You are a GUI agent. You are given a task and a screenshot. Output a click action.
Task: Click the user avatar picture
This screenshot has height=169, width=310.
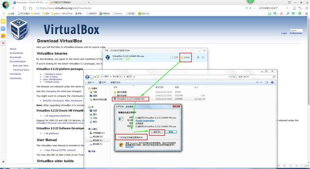5,4
